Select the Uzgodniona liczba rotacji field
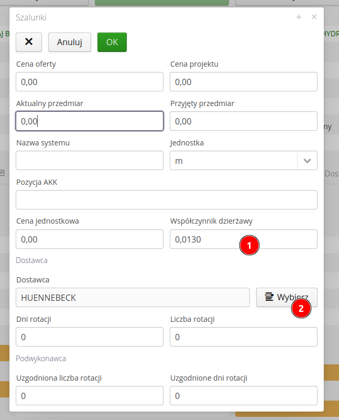This screenshot has width=339, height=420. point(90,396)
